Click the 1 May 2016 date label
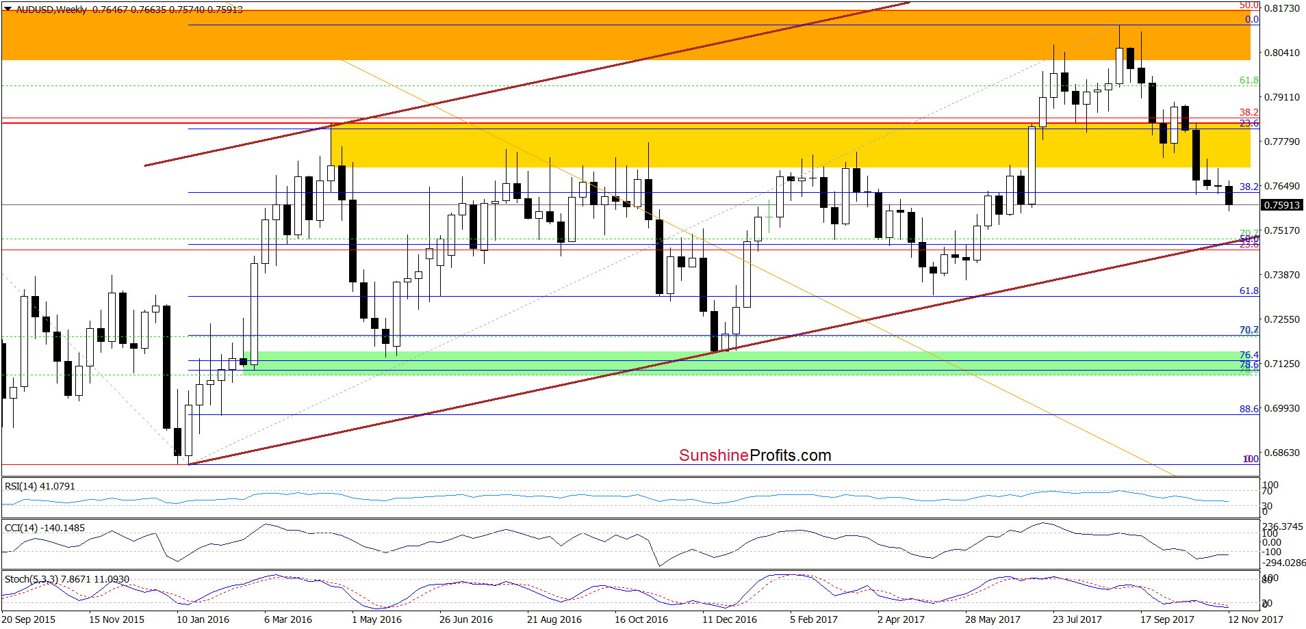Image resolution: width=1306 pixels, height=629 pixels. [376, 619]
